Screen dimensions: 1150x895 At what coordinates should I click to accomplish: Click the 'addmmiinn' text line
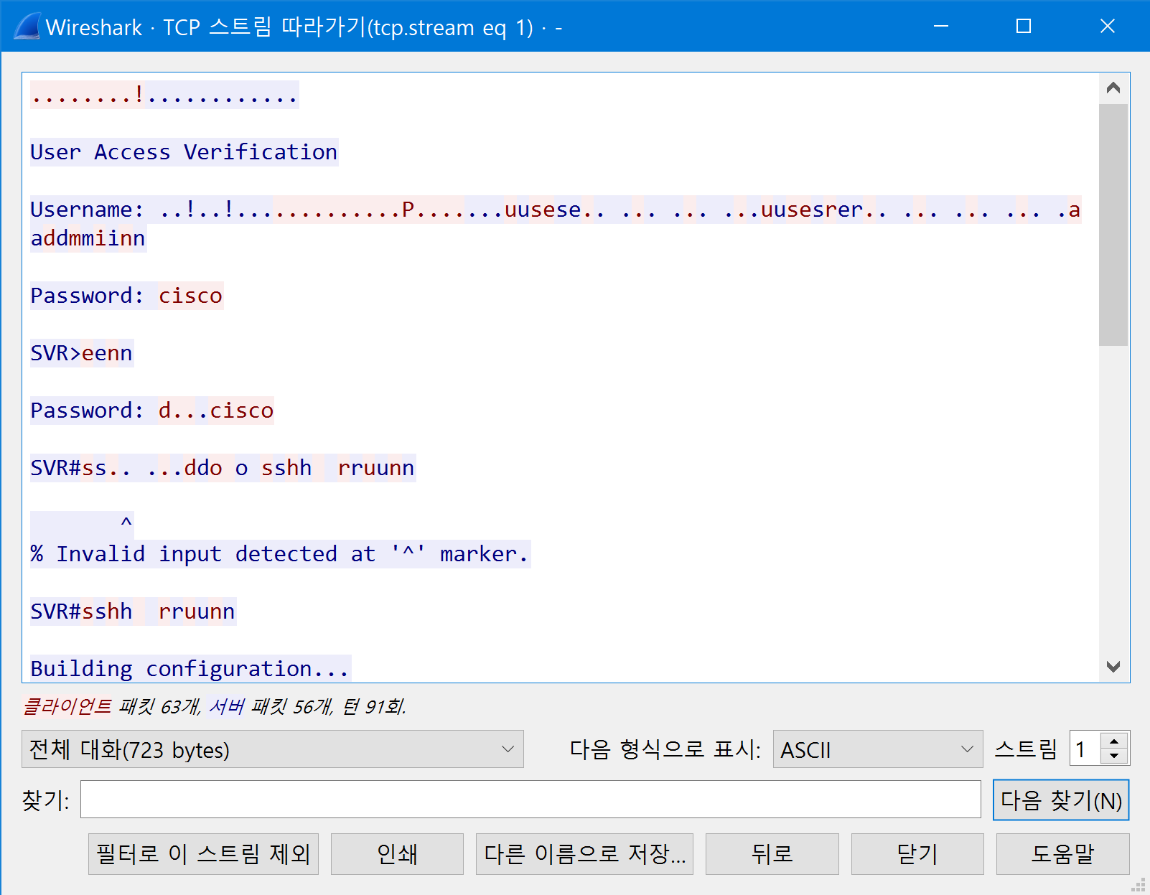click(x=88, y=238)
